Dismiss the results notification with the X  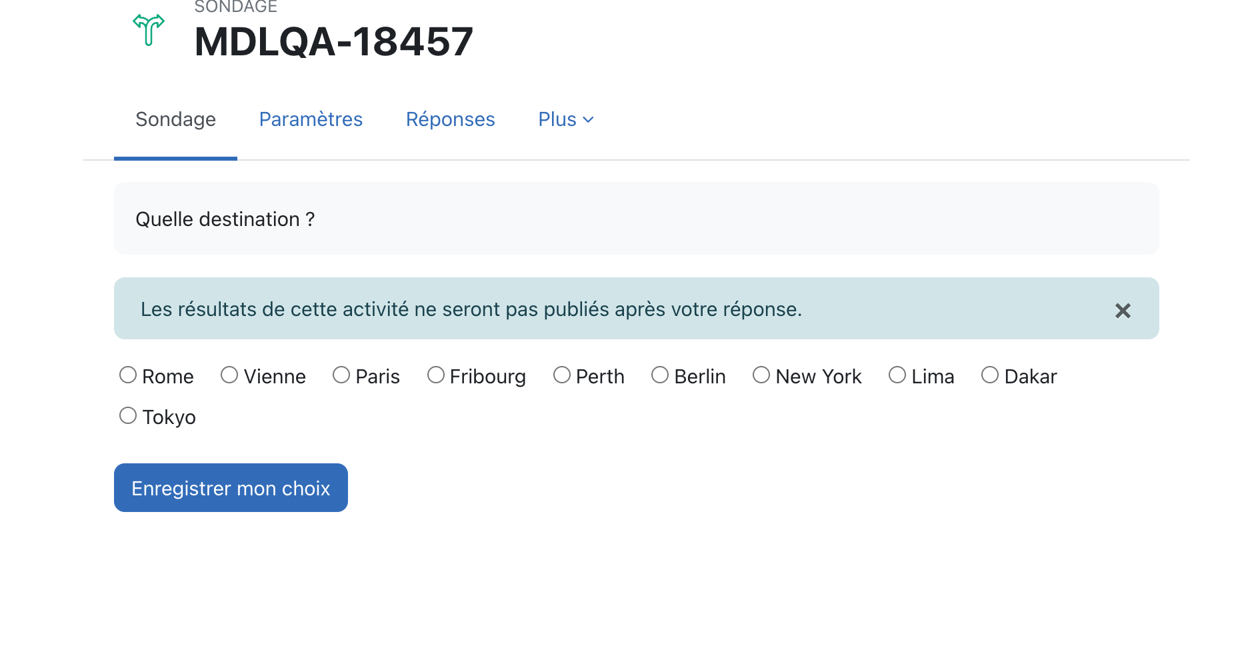pyautogui.click(x=1123, y=311)
